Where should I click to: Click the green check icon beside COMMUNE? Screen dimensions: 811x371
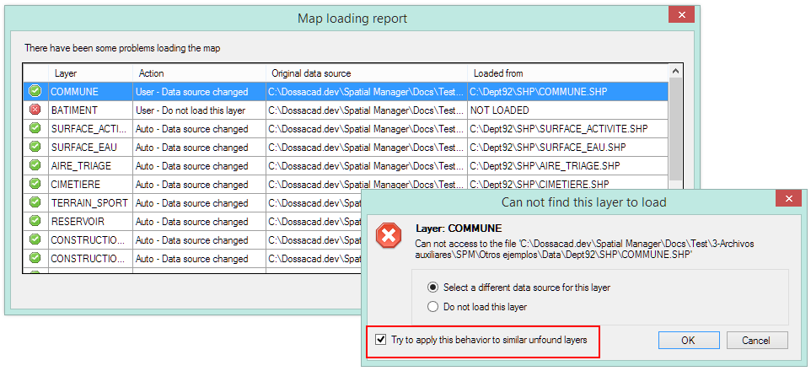point(35,91)
